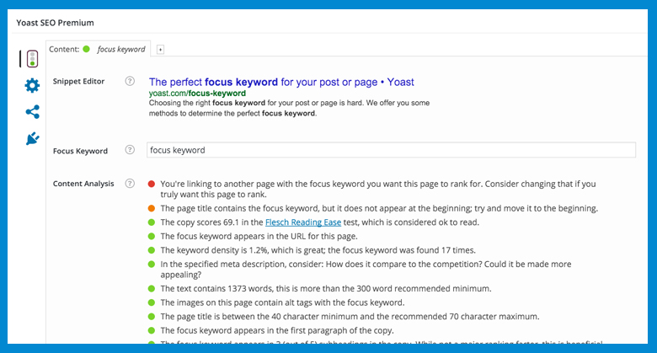Open the social share settings tab

point(33,112)
